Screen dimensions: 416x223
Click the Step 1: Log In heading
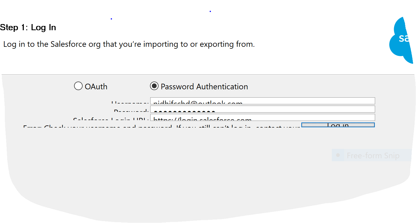pyautogui.click(x=28, y=28)
